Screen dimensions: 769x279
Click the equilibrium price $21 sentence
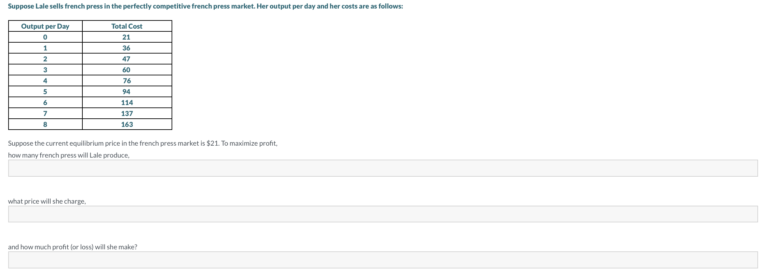point(143,143)
